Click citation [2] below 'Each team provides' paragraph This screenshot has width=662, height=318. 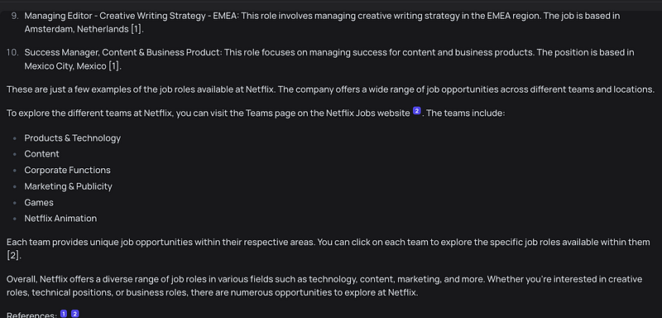[13, 256]
